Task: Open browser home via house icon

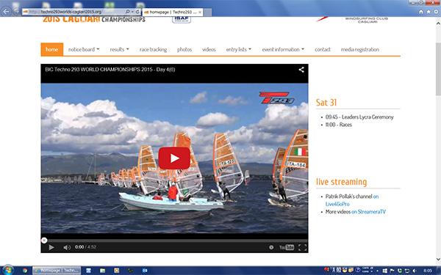Action: point(420,12)
